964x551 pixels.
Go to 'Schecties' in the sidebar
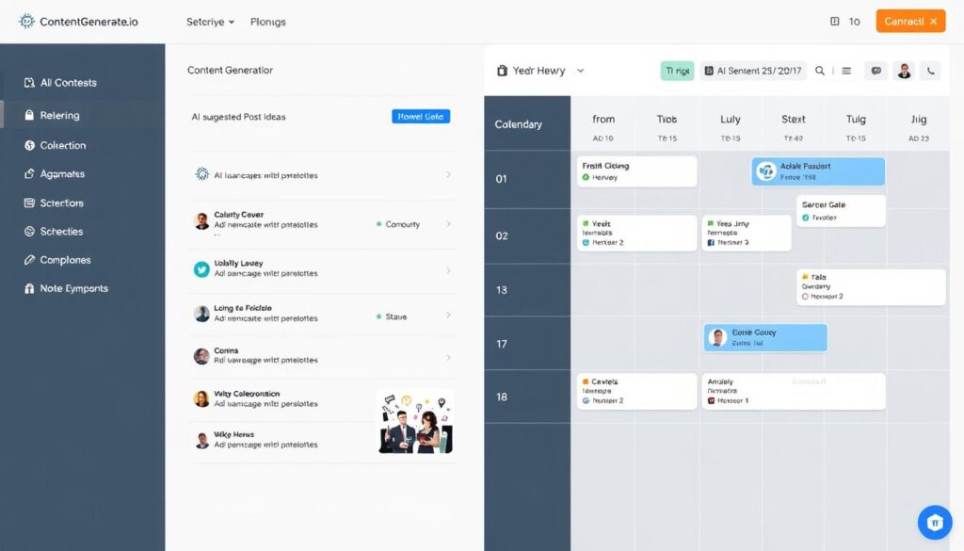point(61,232)
